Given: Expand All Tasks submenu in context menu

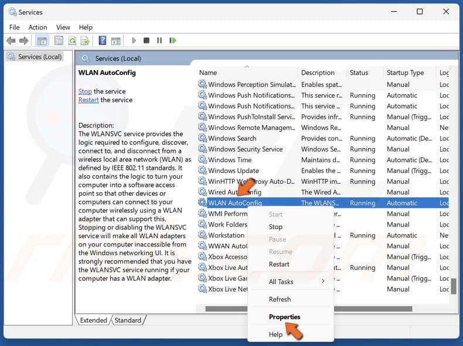Looking at the screenshot, I should point(291,282).
